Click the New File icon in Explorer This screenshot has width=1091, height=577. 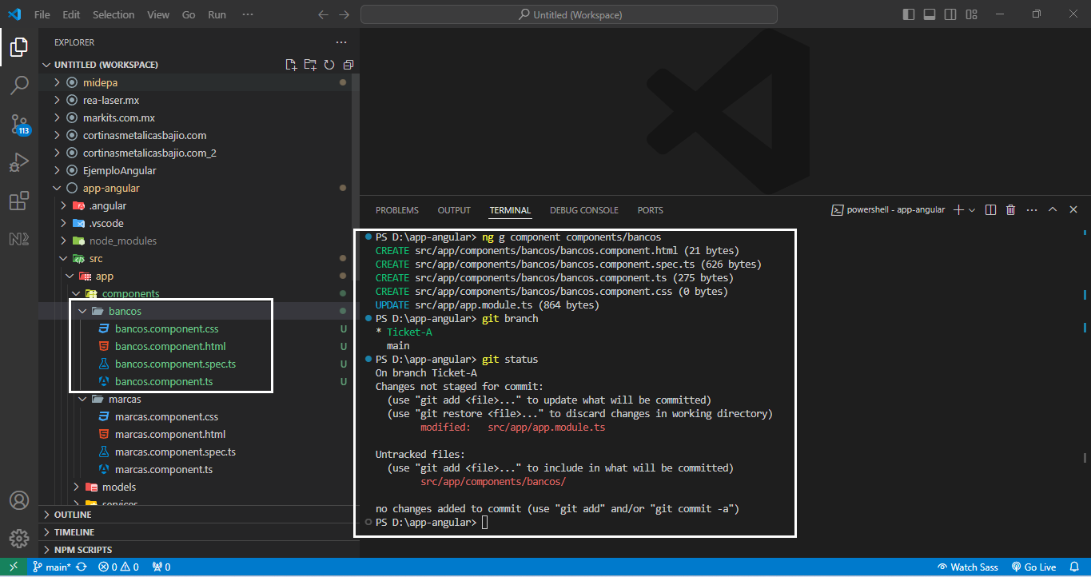292,65
